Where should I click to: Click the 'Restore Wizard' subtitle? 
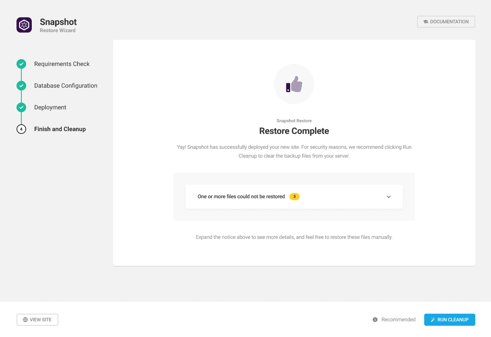[58, 31]
